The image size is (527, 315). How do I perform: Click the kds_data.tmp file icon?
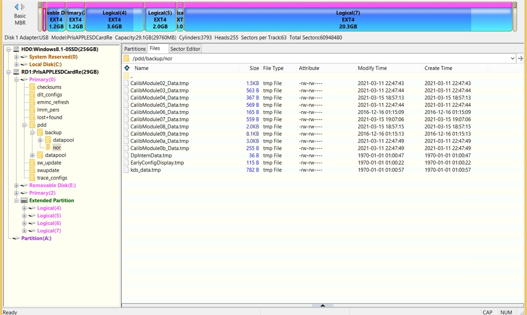(x=126, y=170)
